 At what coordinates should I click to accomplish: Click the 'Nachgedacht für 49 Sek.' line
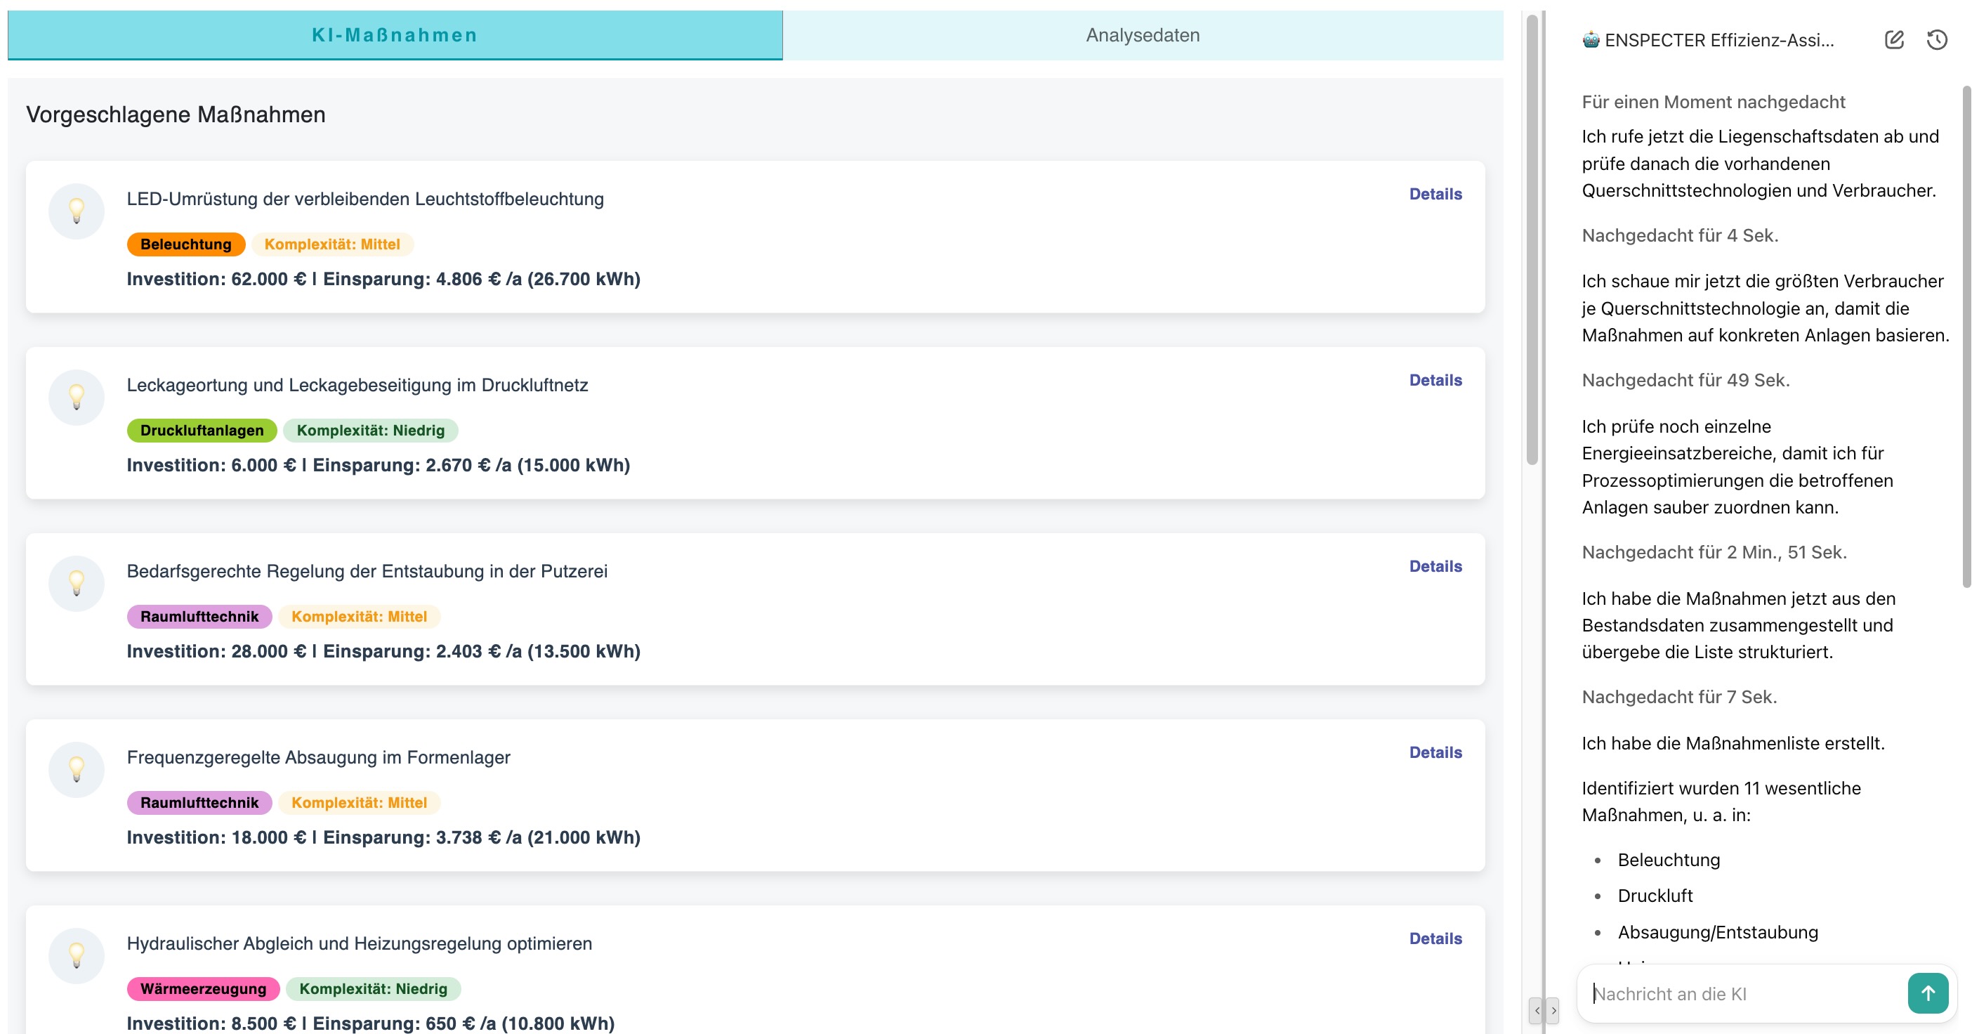pos(1685,380)
